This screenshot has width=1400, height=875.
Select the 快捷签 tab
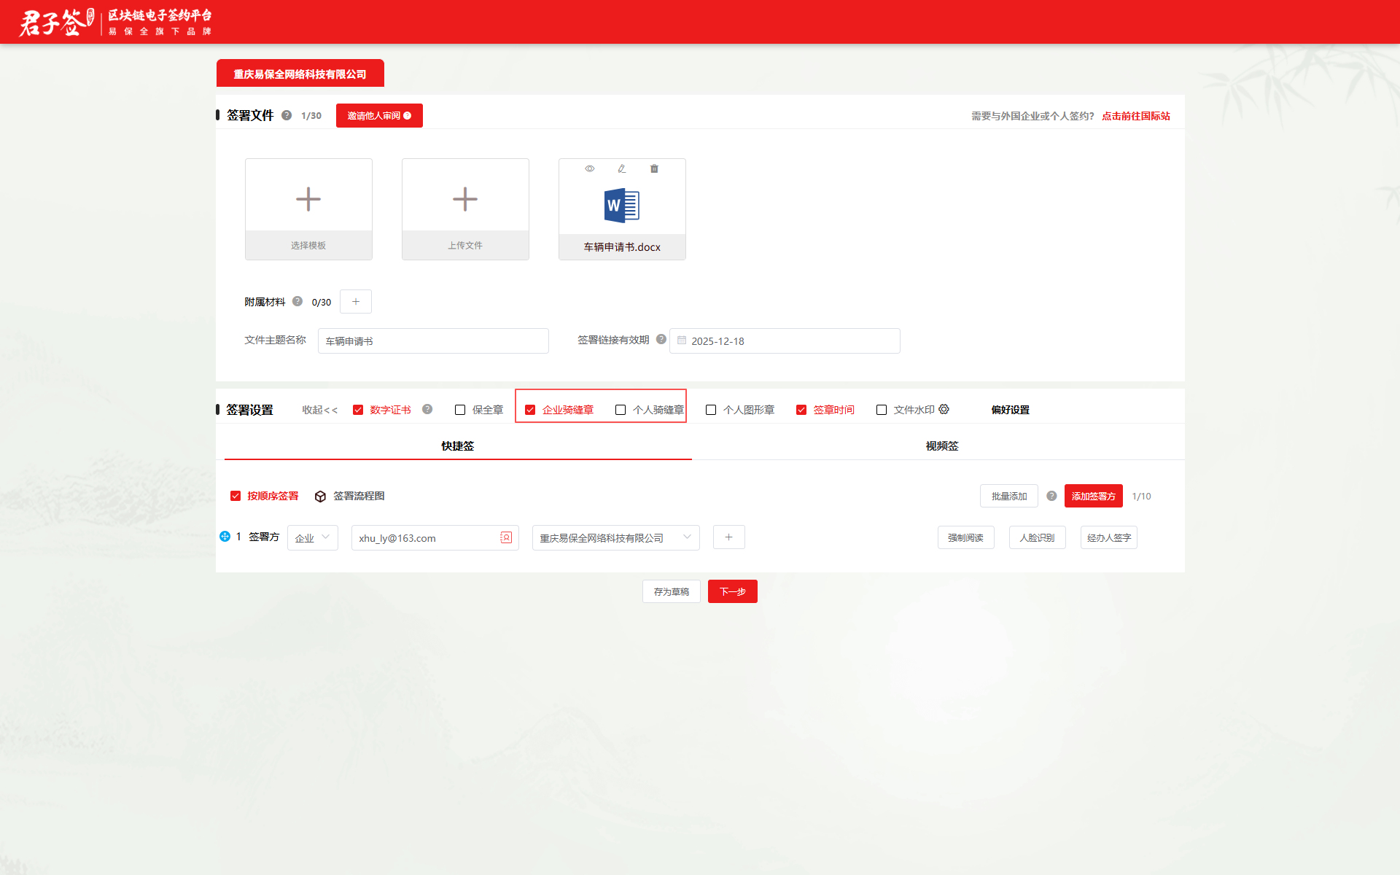(x=457, y=446)
